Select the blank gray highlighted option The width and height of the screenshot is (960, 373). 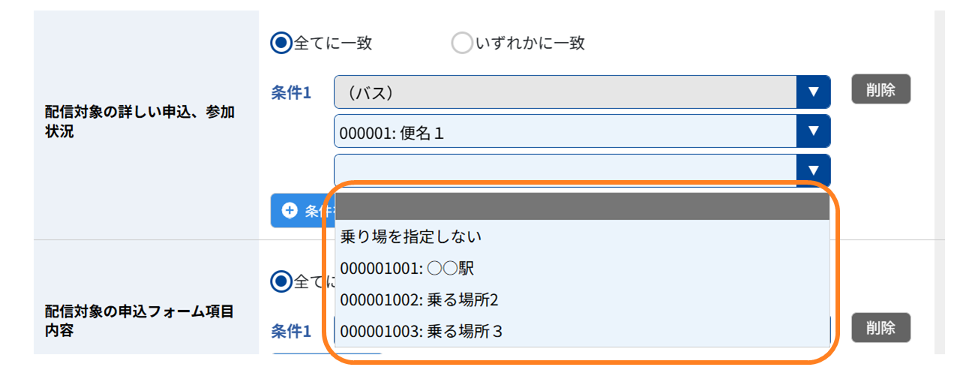[x=582, y=206]
